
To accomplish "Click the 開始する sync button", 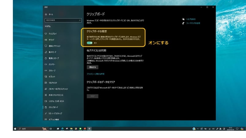I will tap(93, 67).
